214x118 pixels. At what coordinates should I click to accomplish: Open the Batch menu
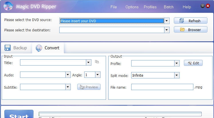168,7
